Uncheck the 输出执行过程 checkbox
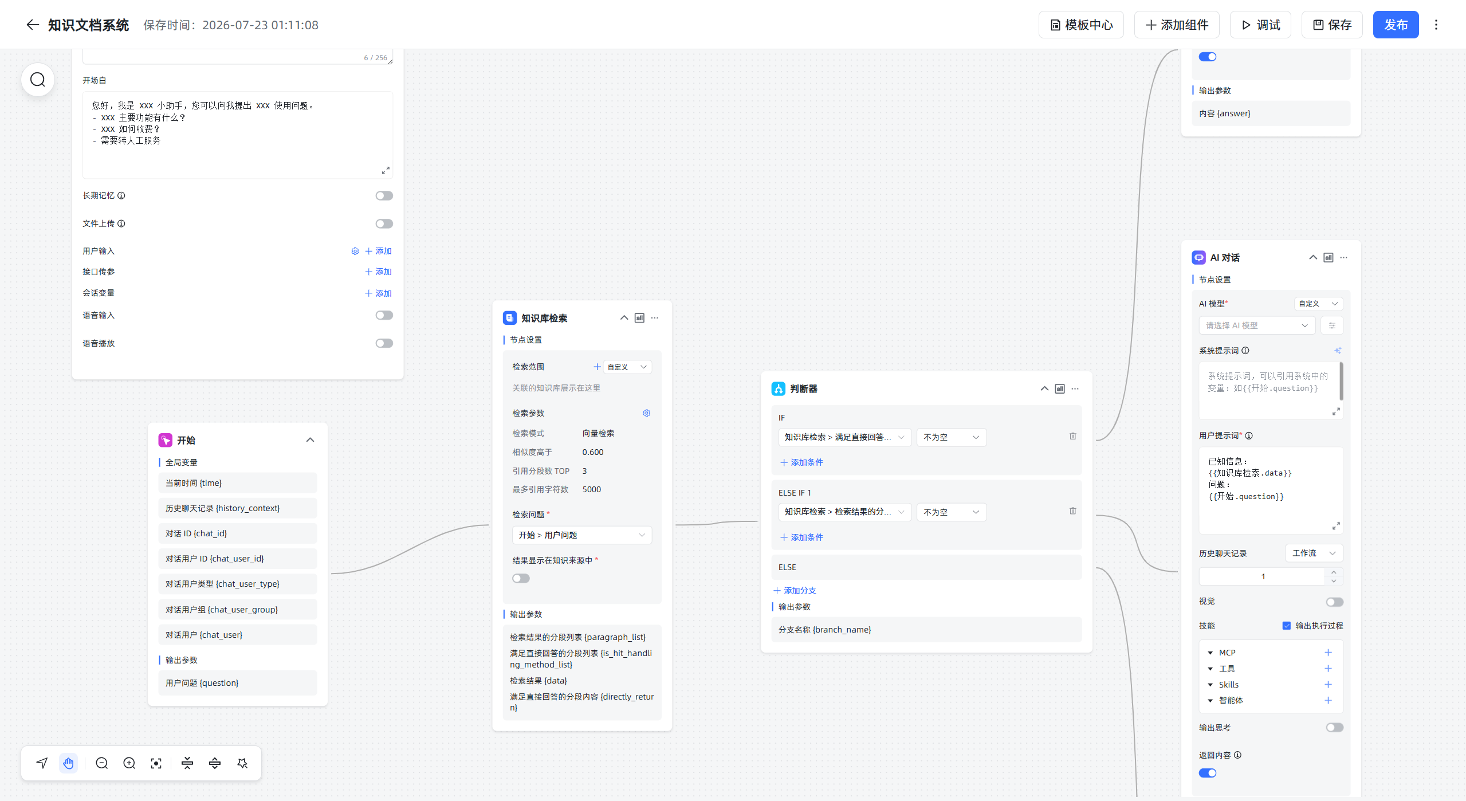This screenshot has height=801, width=1466. point(1287,626)
